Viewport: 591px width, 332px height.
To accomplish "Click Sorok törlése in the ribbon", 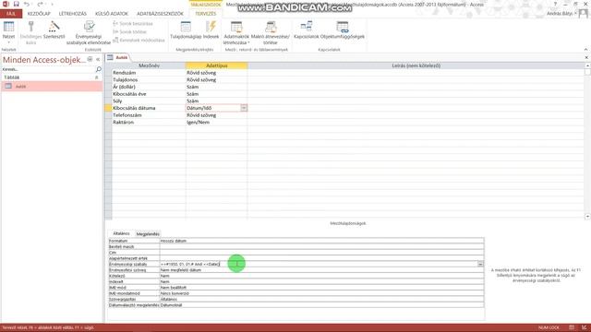I will pyautogui.click(x=129, y=31).
